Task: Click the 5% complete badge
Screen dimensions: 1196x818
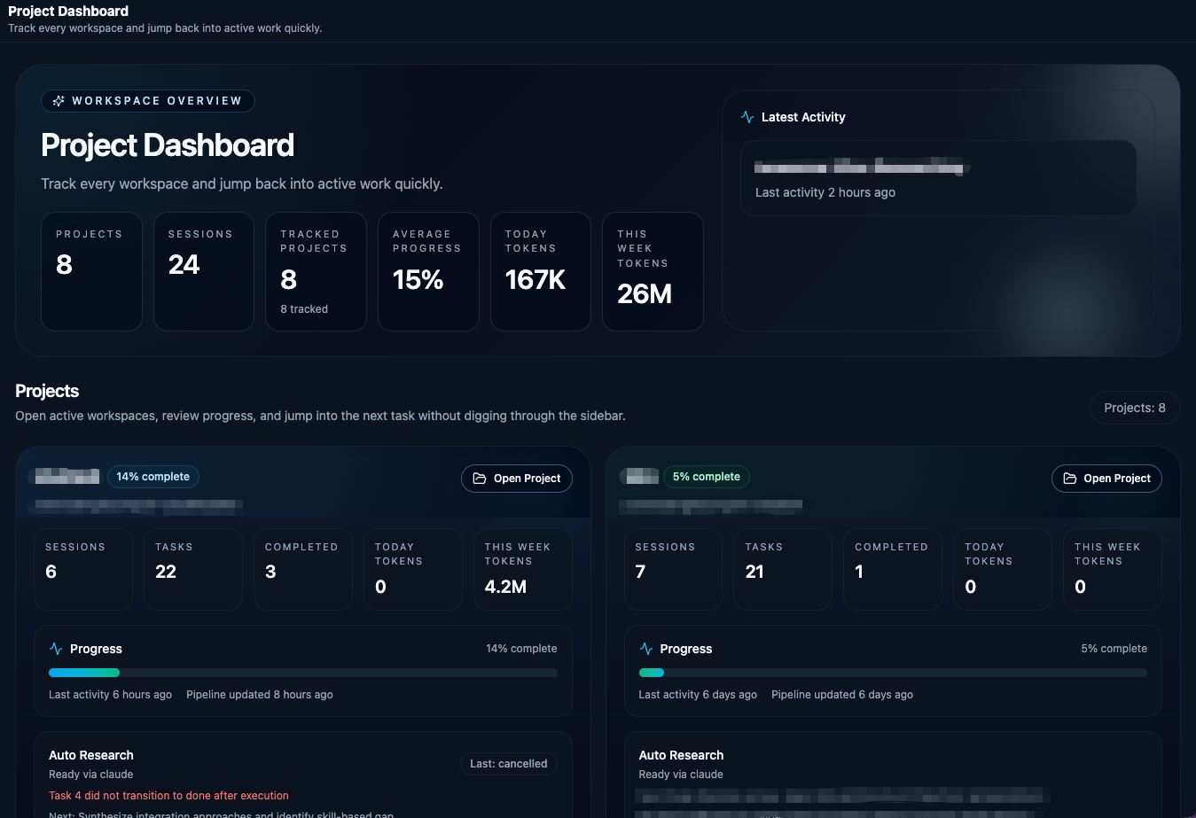Action: (706, 476)
